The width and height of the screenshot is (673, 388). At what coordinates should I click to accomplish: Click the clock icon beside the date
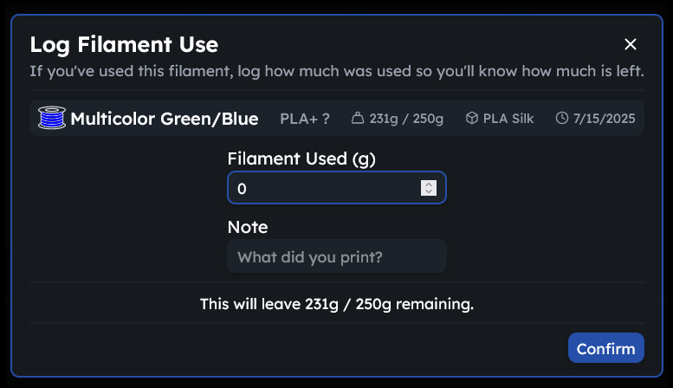[562, 118]
